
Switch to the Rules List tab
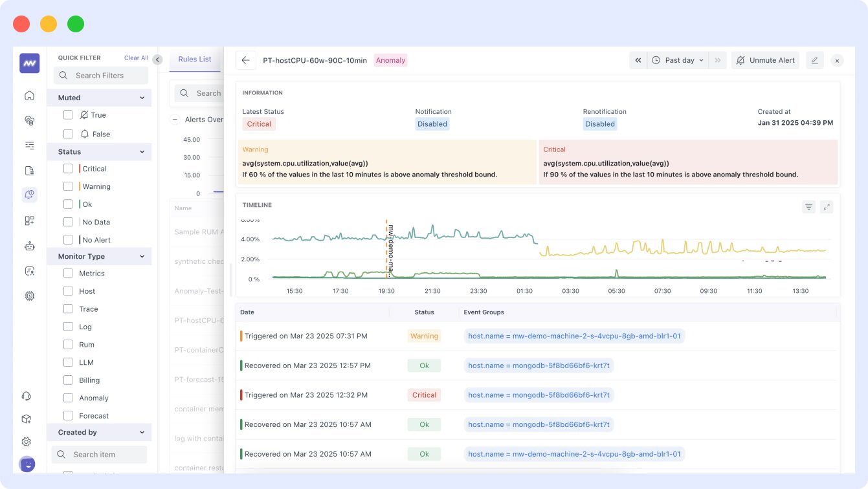tap(195, 58)
